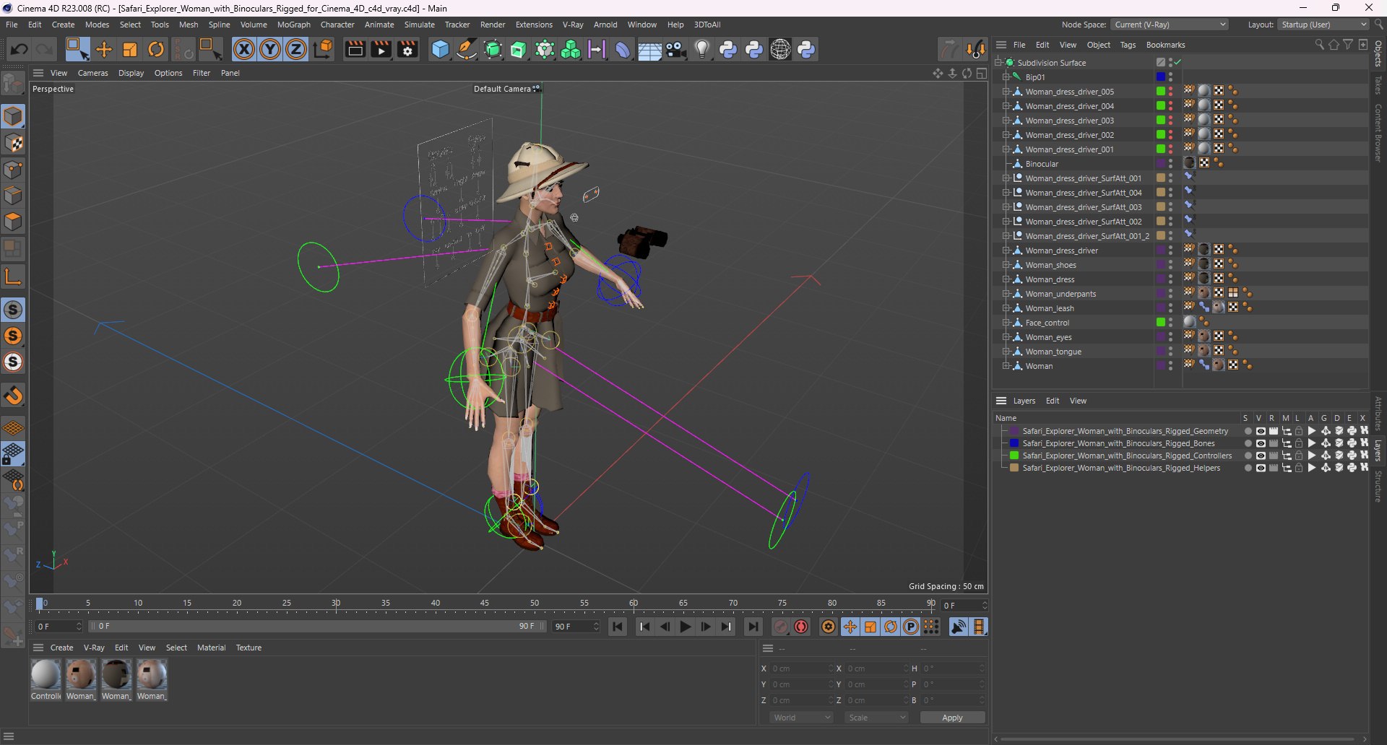
Task: Toggle visibility of Rigged_Controllers layer
Action: [1261, 456]
